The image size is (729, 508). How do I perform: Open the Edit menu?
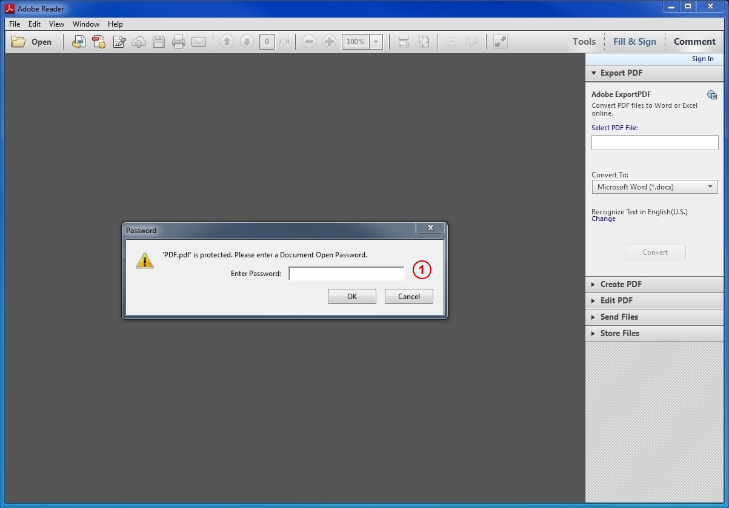[35, 24]
